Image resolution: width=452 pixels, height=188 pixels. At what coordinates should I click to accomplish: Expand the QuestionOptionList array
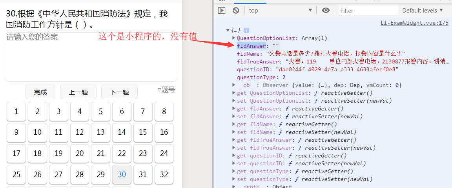(x=234, y=38)
